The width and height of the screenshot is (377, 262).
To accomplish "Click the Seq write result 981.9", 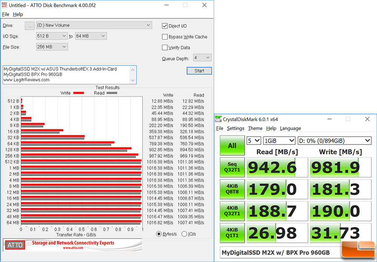I will [340, 168].
